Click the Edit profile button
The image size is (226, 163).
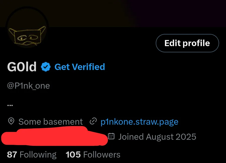187,43
